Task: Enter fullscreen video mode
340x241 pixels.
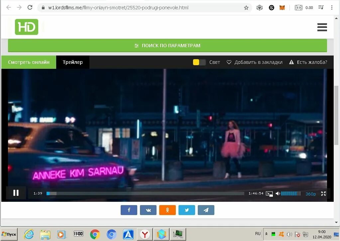Action: (323, 194)
